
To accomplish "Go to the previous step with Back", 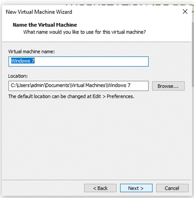I will pyautogui.click(x=100, y=188).
